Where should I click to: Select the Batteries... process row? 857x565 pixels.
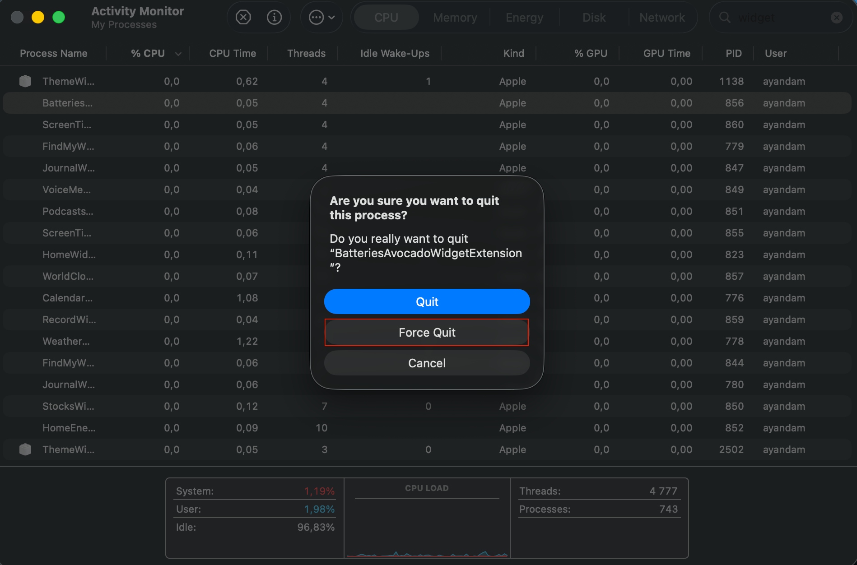click(427, 103)
